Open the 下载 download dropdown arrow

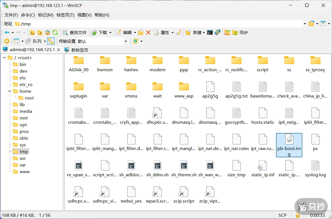[x=111, y=32]
